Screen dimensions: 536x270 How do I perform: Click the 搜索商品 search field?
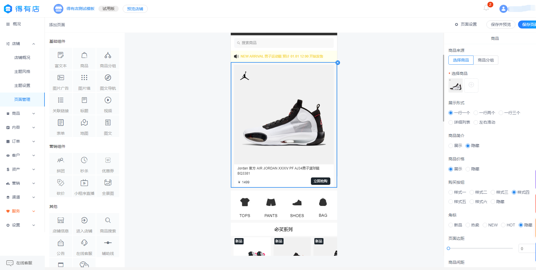284,43
